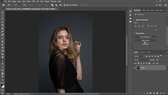Select the Magic Wand tool
This screenshot has width=168, height=95.
click(x=2, y=22)
